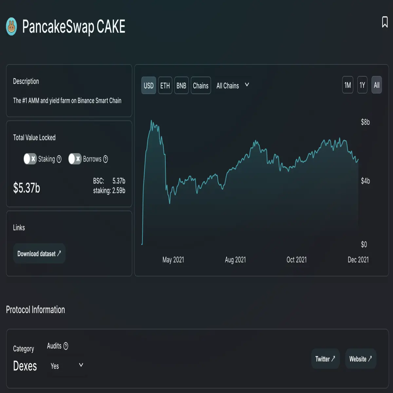The image size is (393, 393).
Task: Expand the All Chains dropdown
Action: 233,85
